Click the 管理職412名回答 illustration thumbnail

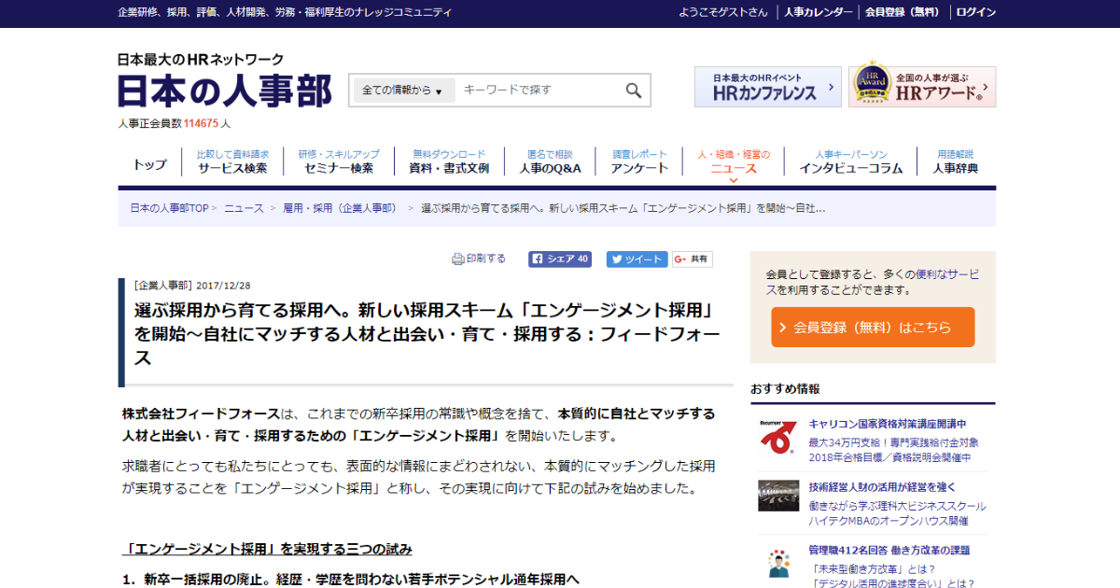click(778, 563)
